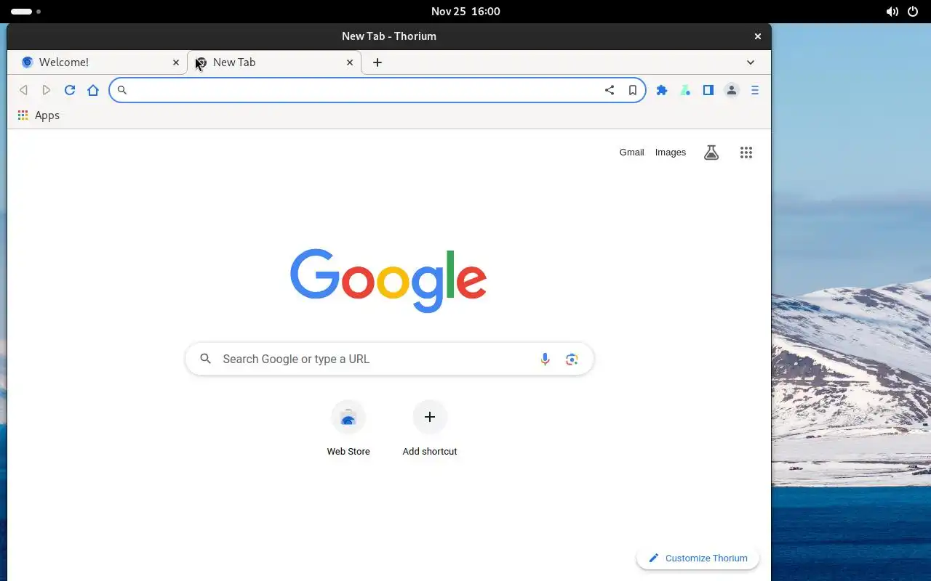The height and width of the screenshot is (581, 931).
Task: Open the power menu icon
Action: 914,12
